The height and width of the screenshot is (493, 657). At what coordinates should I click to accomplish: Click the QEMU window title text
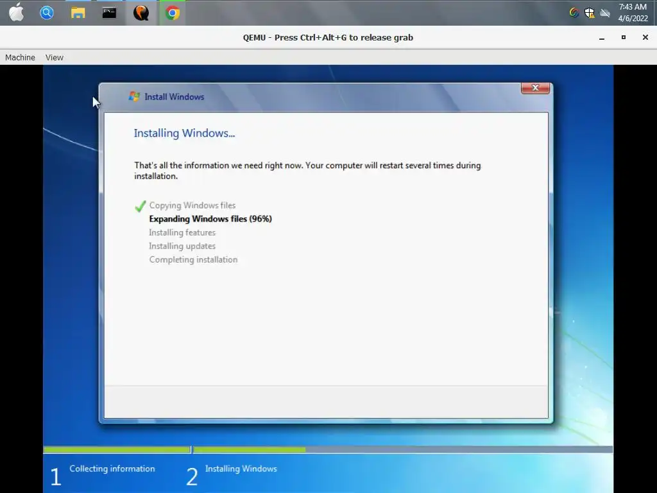tap(328, 38)
